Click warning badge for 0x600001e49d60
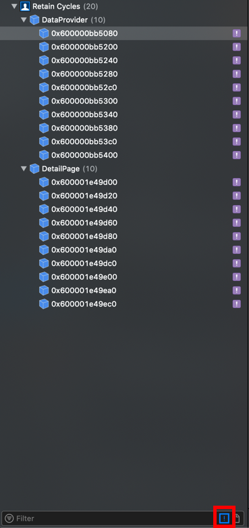The height and width of the screenshot is (528, 249). [237, 223]
